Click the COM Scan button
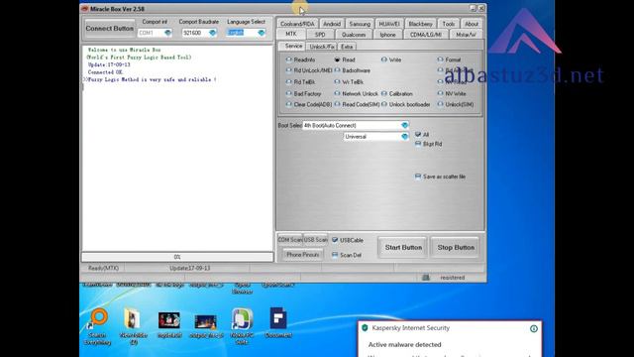The height and width of the screenshot is (357, 634). 290,240
